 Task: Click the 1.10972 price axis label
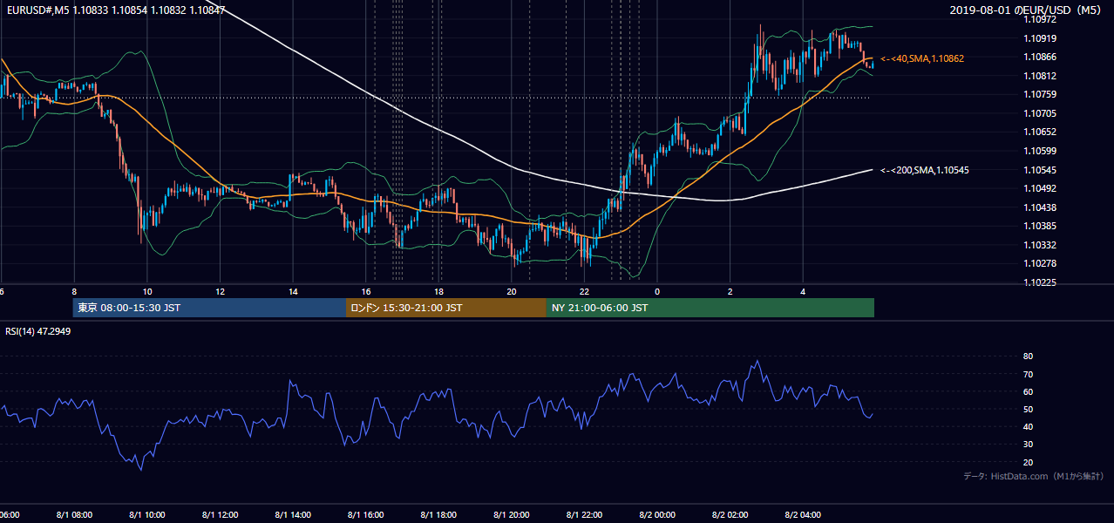click(1039, 19)
